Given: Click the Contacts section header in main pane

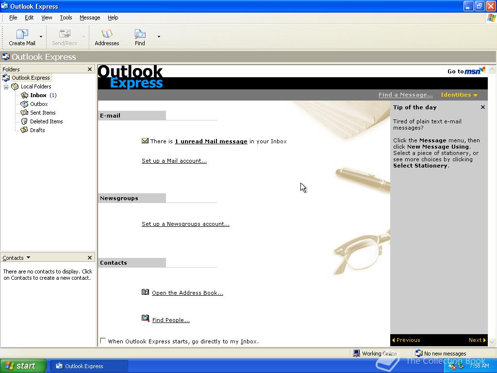Looking at the screenshot, I should tap(132, 263).
